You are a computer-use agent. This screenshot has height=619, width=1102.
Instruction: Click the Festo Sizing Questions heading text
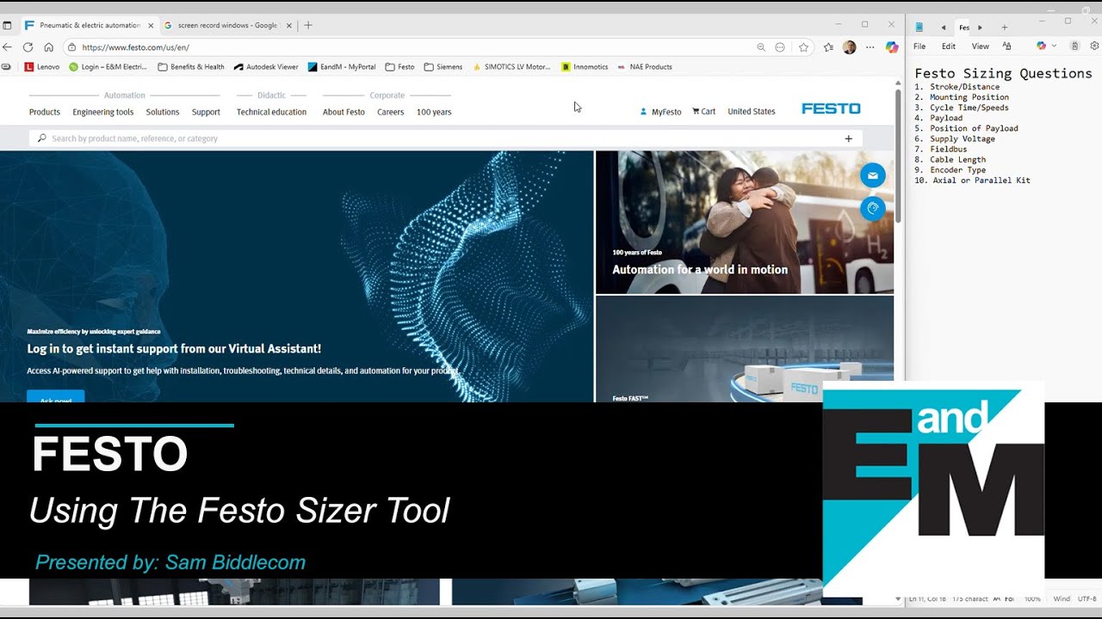pos(1003,74)
